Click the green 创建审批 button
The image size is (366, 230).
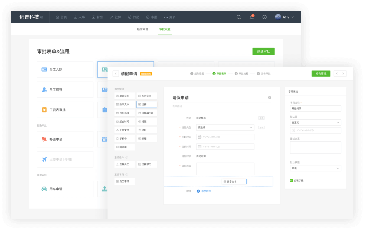coord(263,51)
